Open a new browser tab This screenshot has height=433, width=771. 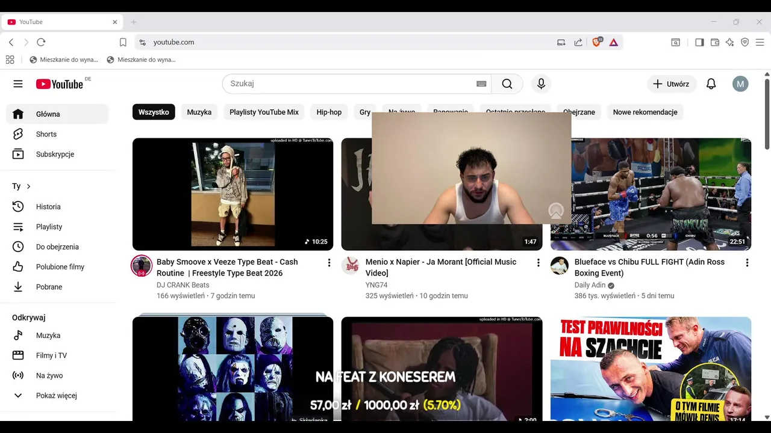(x=134, y=22)
